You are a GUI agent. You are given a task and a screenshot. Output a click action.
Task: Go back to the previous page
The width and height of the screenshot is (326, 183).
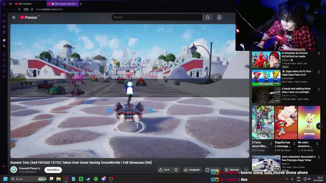[x=10, y=9]
